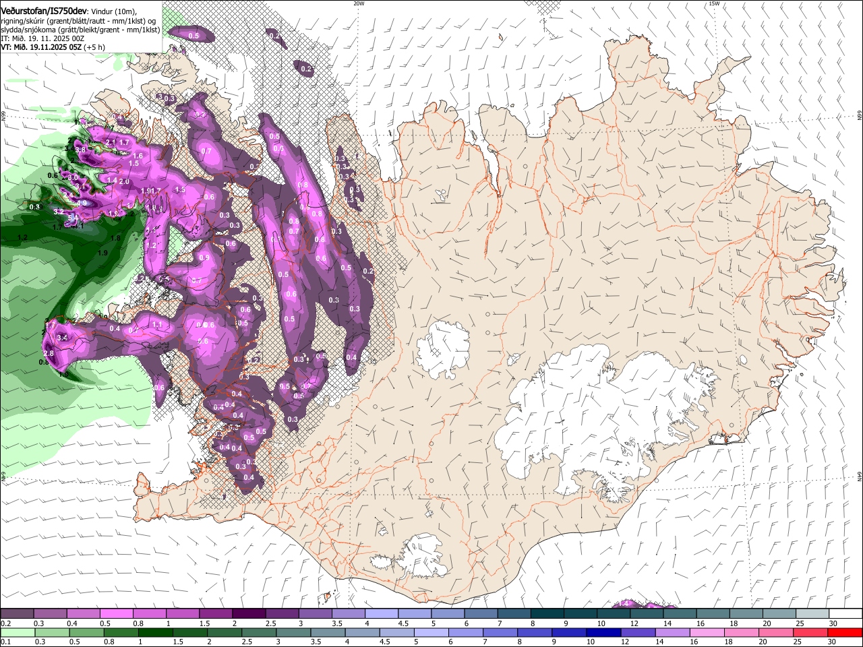Click the 'rigning/skúrir' legend description line
Image resolution: width=863 pixels, height=647 pixels.
pyautogui.click(x=80, y=20)
